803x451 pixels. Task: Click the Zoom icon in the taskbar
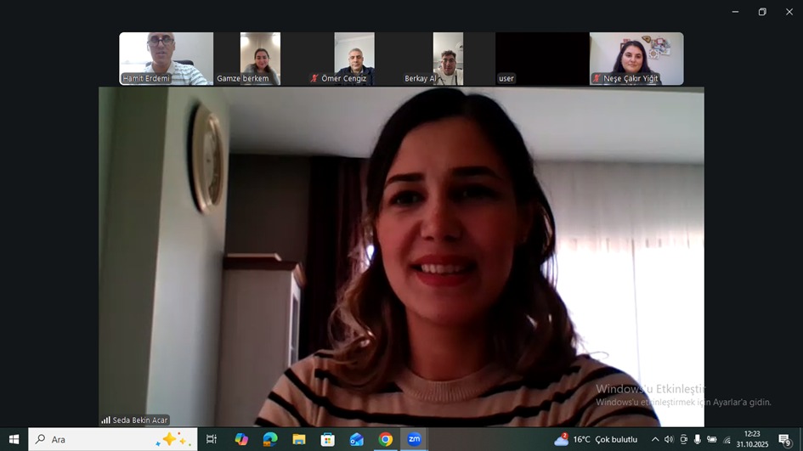[x=414, y=439]
